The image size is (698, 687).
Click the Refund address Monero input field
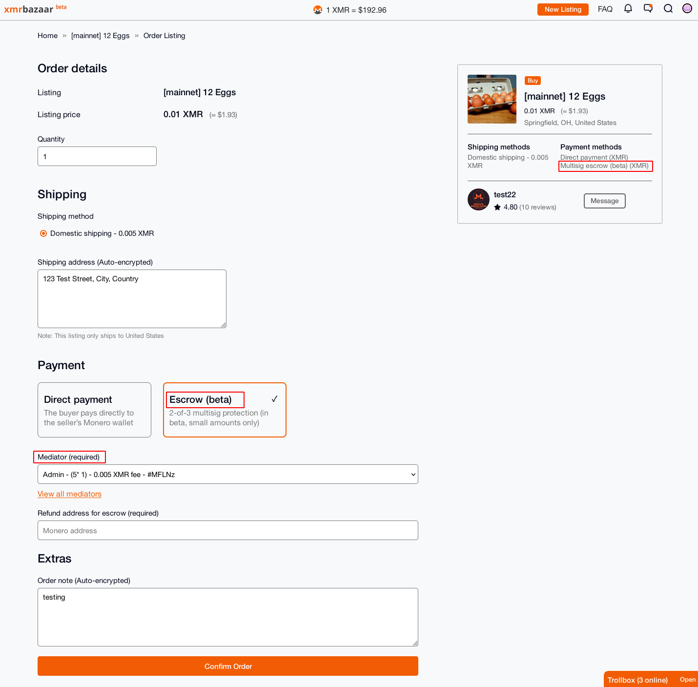228,530
